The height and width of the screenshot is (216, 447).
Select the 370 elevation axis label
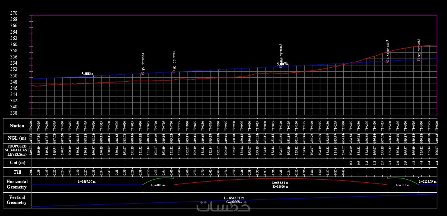[14, 14]
